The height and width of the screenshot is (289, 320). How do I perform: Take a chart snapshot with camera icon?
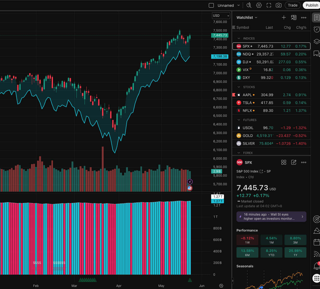pyautogui.click(x=279, y=5)
